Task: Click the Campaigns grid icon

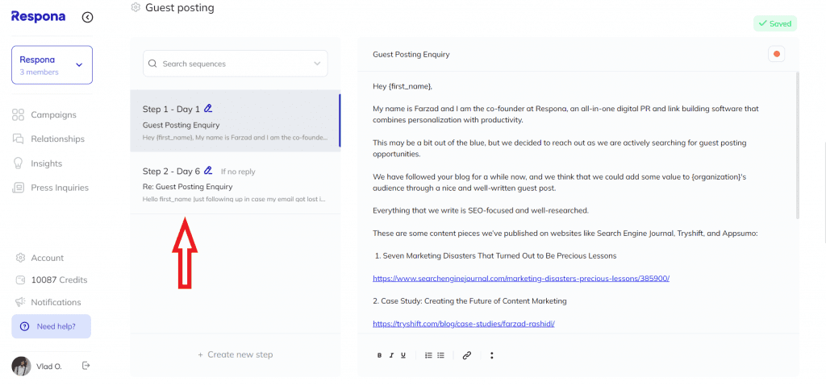Action: pyautogui.click(x=18, y=114)
